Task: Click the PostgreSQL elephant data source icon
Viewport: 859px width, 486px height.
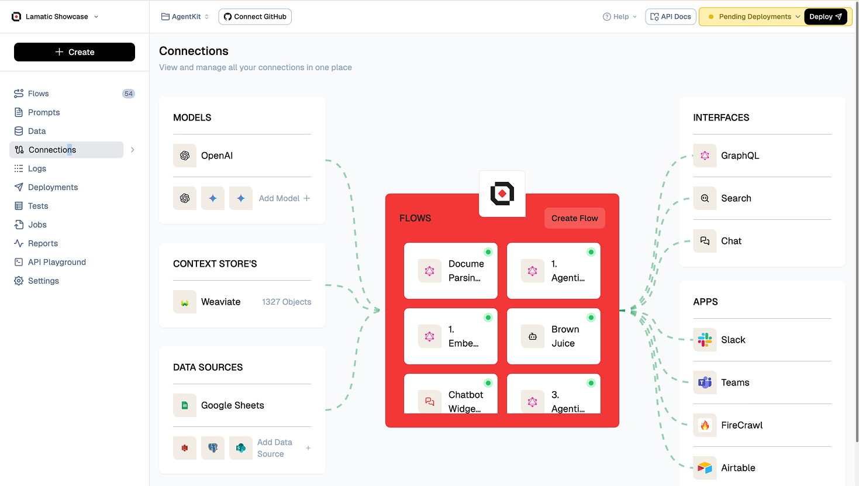Action: click(x=213, y=448)
